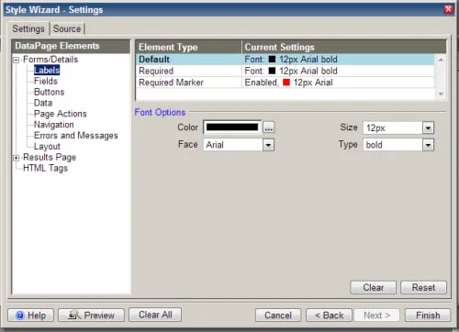
Task: Click the Clear All button
Action: (155, 315)
